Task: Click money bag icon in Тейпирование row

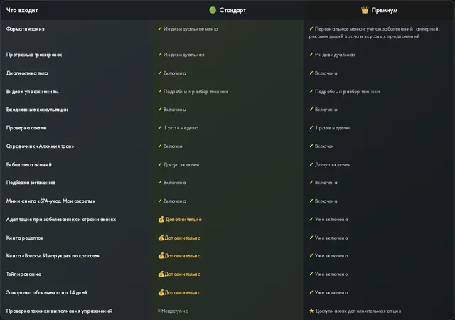Action: [161, 274]
